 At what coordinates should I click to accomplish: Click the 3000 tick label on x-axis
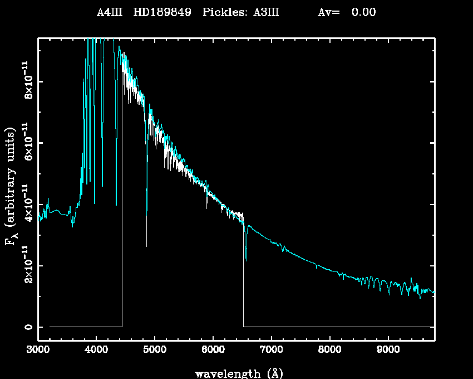point(38,350)
